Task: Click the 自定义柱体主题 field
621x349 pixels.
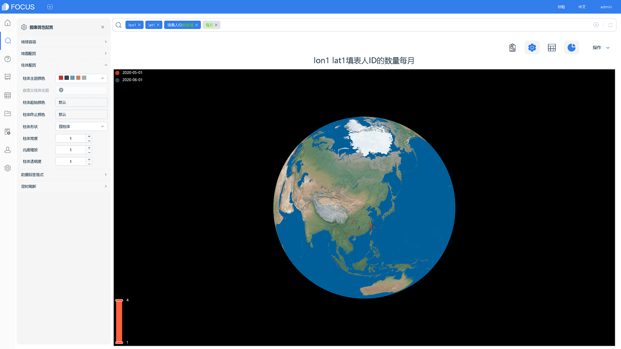Action: coord(82,90)
